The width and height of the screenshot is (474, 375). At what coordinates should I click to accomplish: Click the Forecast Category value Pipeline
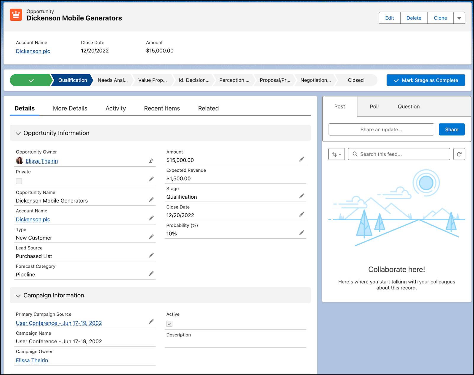tap(25, 275)
